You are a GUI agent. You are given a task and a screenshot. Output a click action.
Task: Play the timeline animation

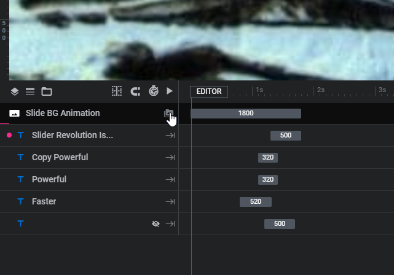pyautogui.click(x=170, y=91)
